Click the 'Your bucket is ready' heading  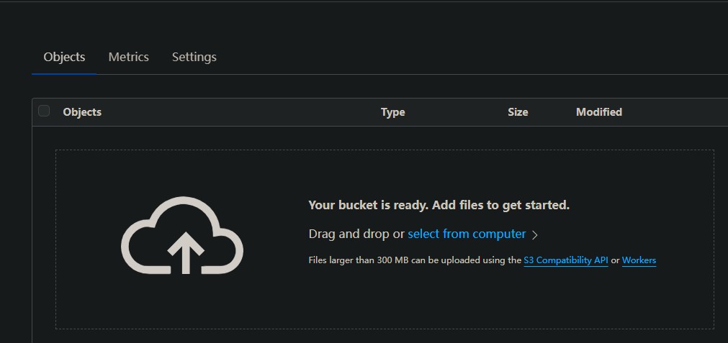tap(439, 205)
